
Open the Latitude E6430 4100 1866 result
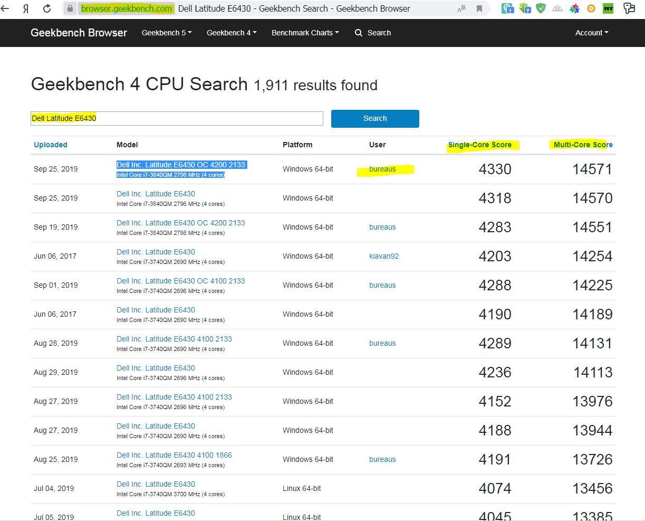tap(174, 455)
